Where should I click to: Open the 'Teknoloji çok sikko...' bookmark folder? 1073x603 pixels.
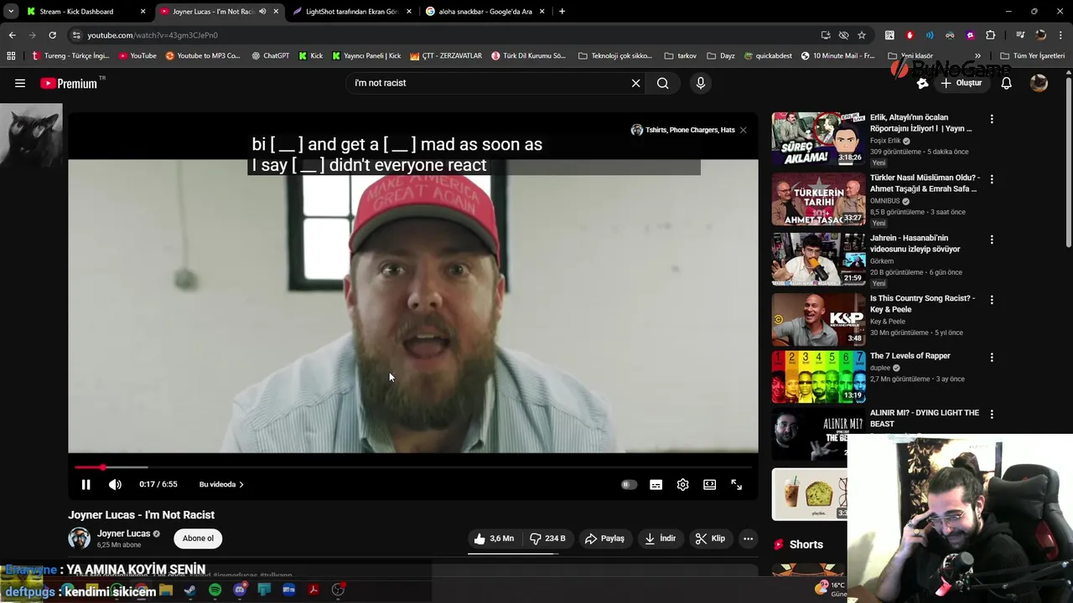coord(615,56)
